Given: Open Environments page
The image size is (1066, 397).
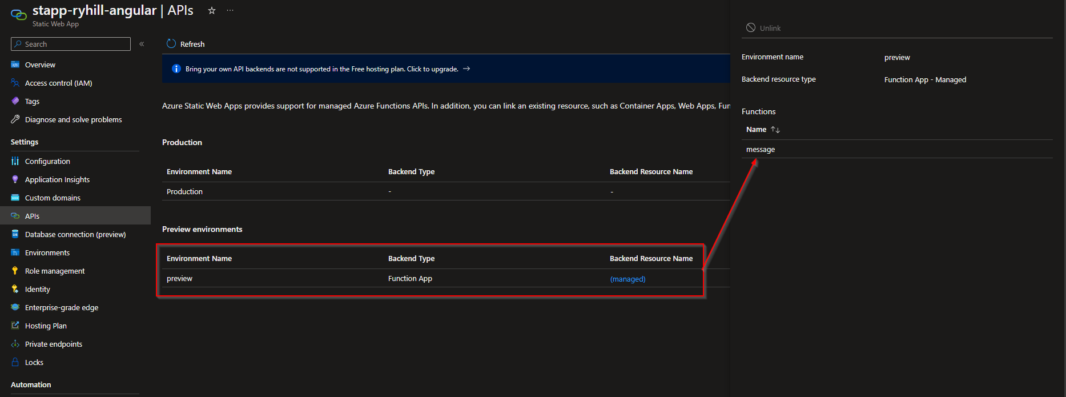Looking at the screenshot, I should 47,252.
